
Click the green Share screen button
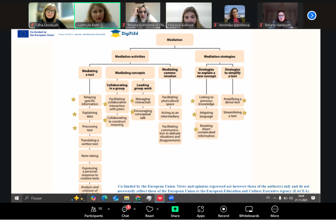tap(175, 211)
